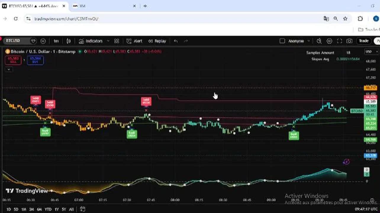
Task: Open the Anonyme layout name dropdown
Action: pyautogui.click(x=299, y=41)
